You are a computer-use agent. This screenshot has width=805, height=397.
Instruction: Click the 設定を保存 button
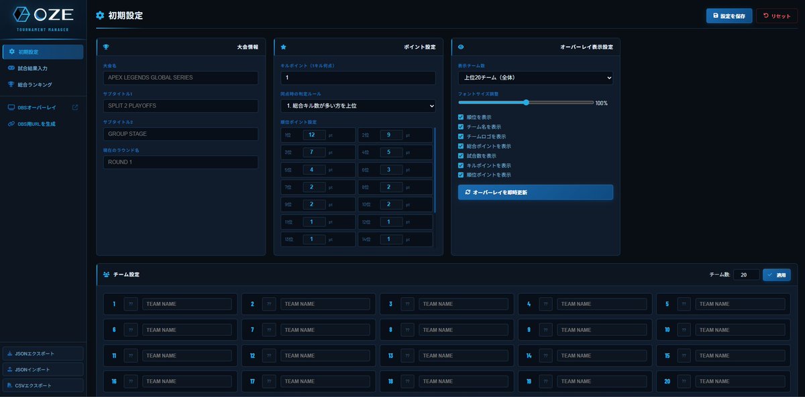(x=729, y=16)
